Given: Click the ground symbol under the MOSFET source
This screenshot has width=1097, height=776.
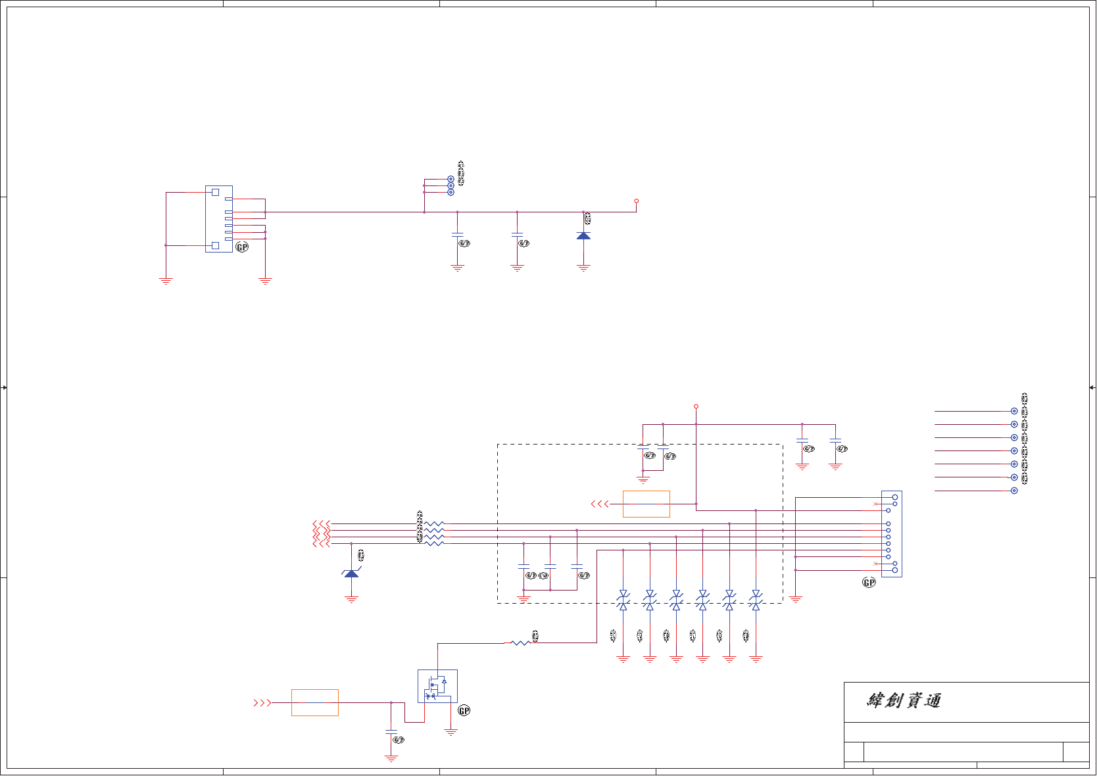Looking at the screenshot, I should pyautogui.click(x=451, y=732).
